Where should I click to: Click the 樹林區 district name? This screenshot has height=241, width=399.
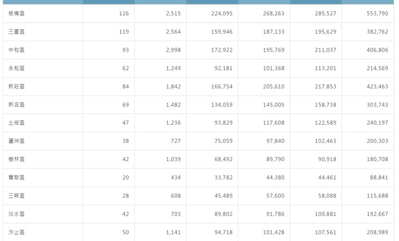pos(17,160)
